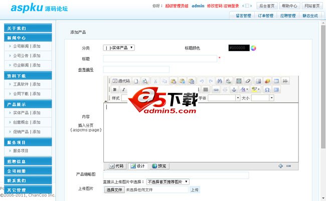Click the copy icon in editor toolbar
Screen dimensions: 326x201
coord(165,81)
